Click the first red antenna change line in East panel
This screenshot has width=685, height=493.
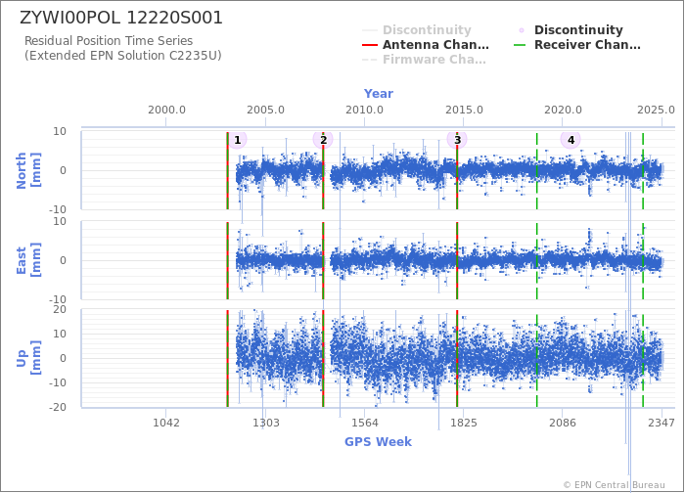pos(228,261)
